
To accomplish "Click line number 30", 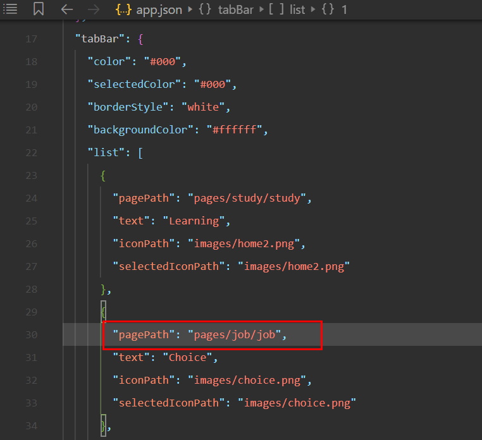I will [32, 334].
